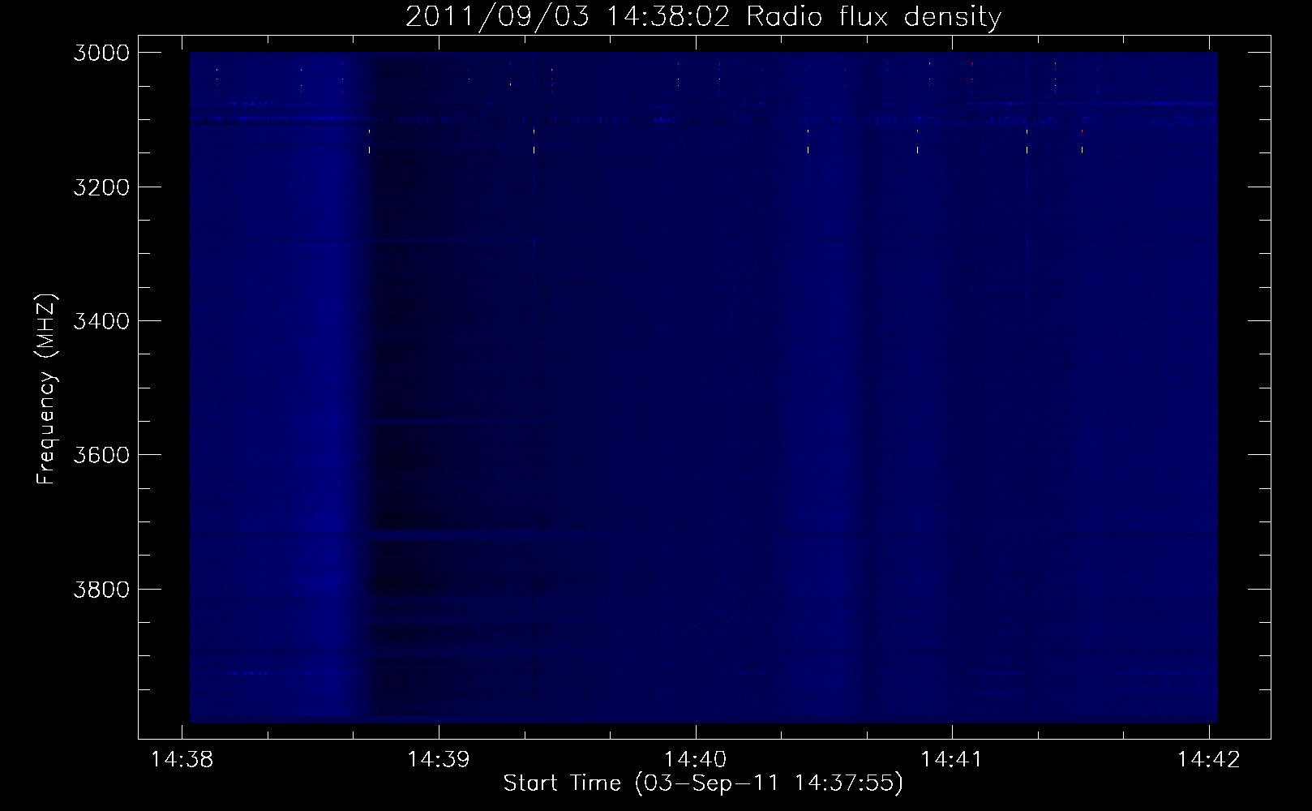Click the 14:38 time tick label

(x=182, y=760)
